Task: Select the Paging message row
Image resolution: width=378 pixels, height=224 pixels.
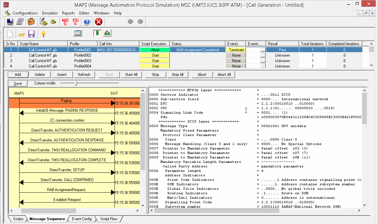Action: coord(75,103)
